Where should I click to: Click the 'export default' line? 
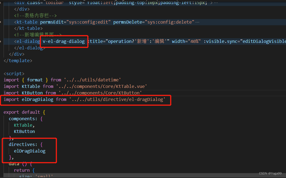tap(24, 112)
